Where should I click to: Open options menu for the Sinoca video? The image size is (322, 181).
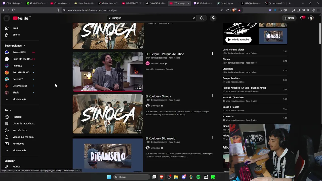tap(213, 96)
